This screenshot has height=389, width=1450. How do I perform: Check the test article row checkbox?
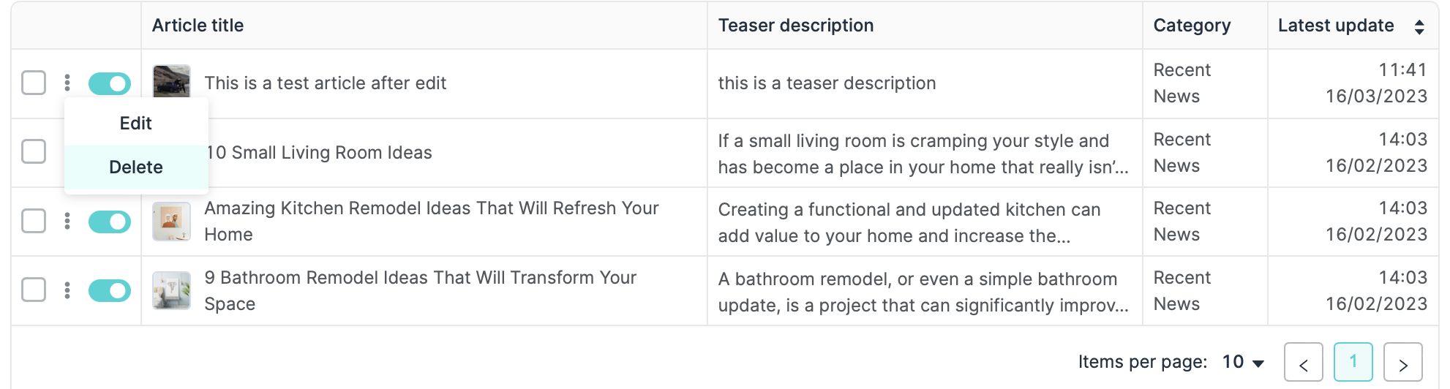[34, 83]
